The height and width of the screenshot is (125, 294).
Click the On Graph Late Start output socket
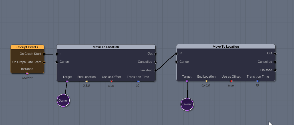tap(44, 62)
